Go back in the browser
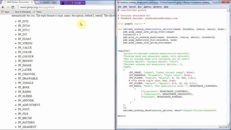The width and height of the screenshot is (231, 130). (x=3, y=7)
